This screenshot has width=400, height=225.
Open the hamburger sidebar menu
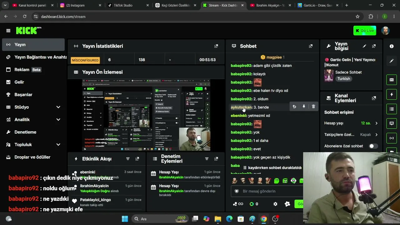pos(8,31)
